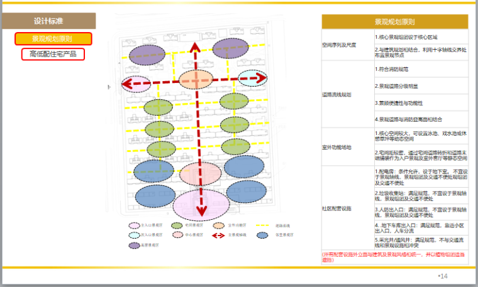
Task: Click the purple legend oval icon
Action: (134, 245)
